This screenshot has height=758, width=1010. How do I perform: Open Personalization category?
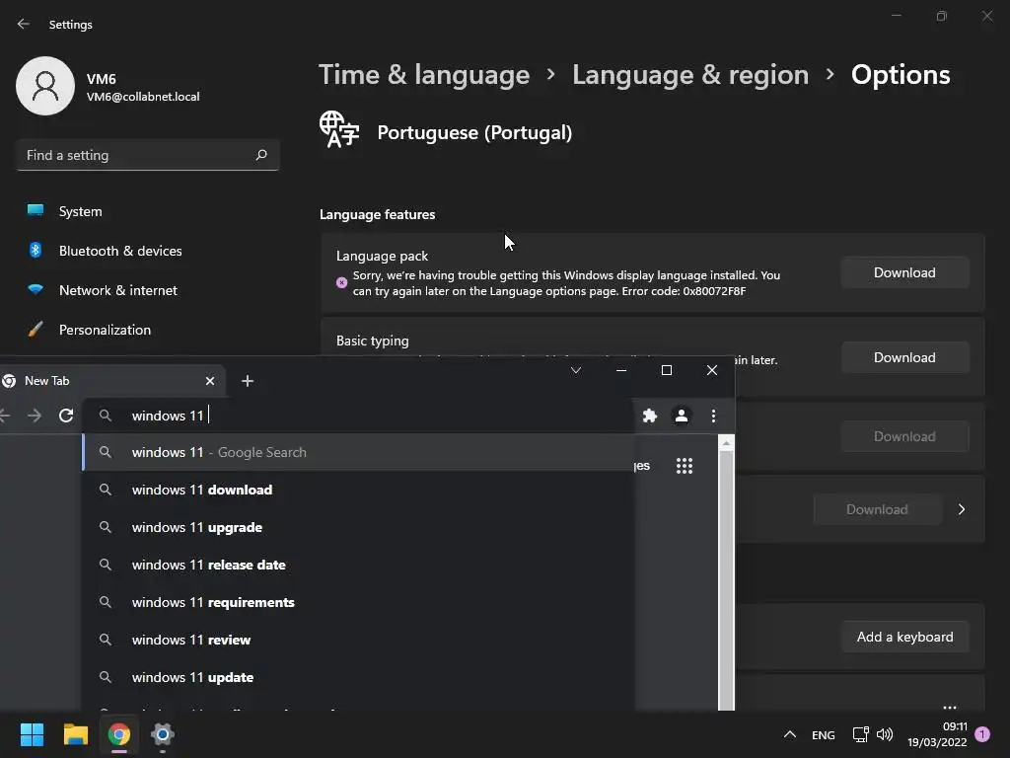(x=105, y=330)
